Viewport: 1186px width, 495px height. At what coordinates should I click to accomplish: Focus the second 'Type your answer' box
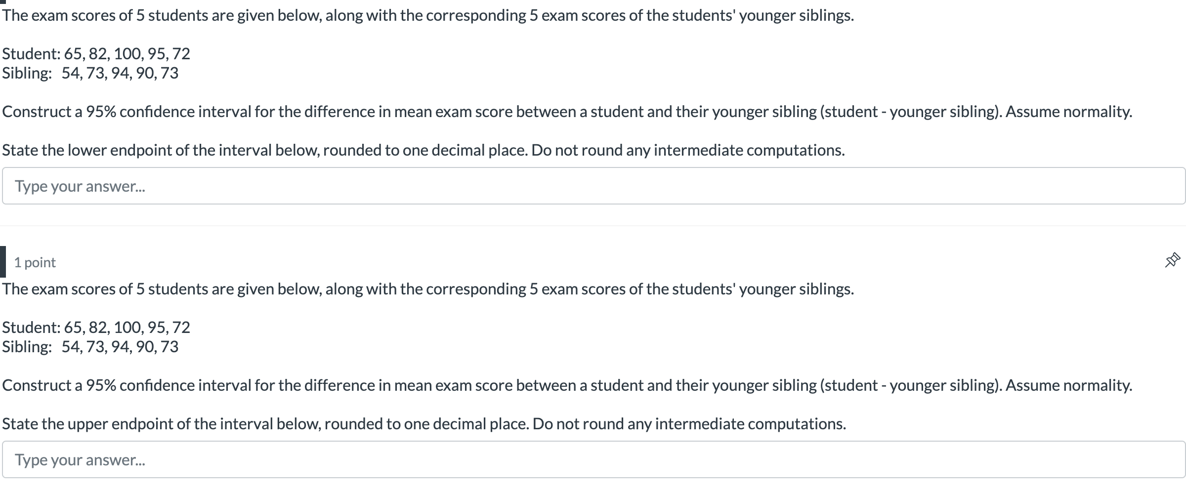(x=593, y=459)
